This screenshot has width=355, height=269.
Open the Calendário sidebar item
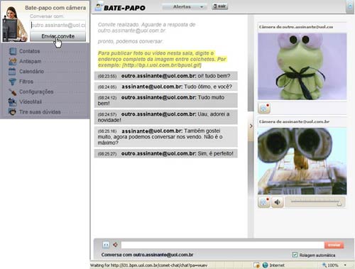31,71
